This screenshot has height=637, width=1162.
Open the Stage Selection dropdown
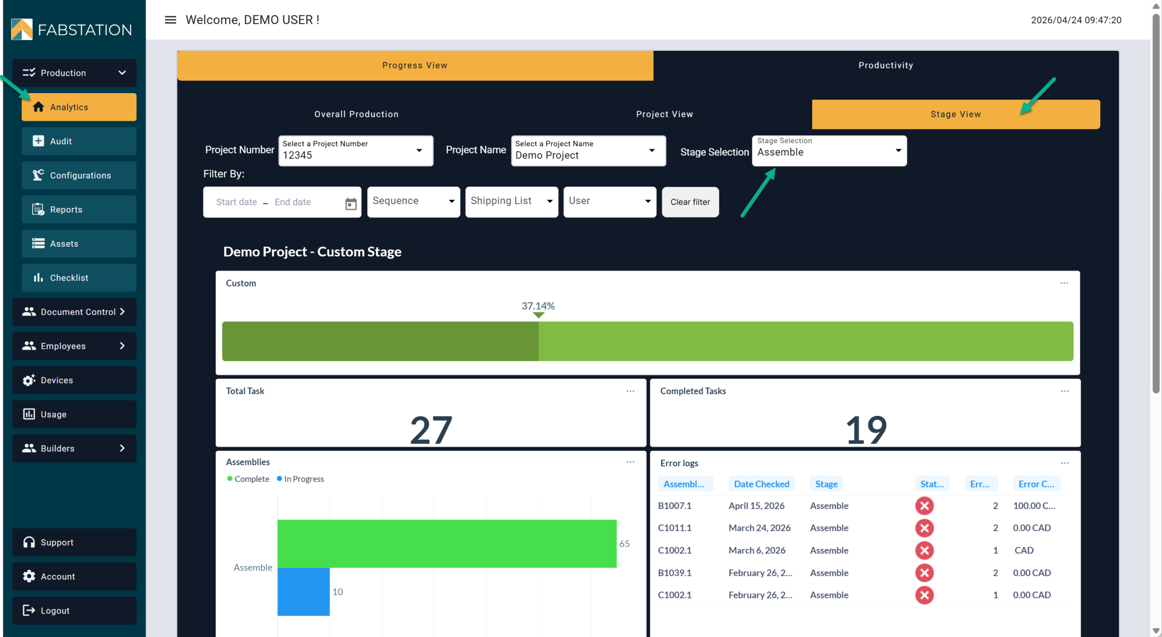(829, 151)
